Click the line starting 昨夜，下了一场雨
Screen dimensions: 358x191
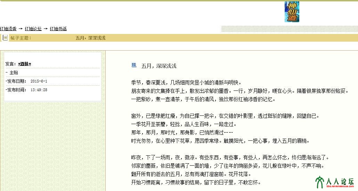230,157
